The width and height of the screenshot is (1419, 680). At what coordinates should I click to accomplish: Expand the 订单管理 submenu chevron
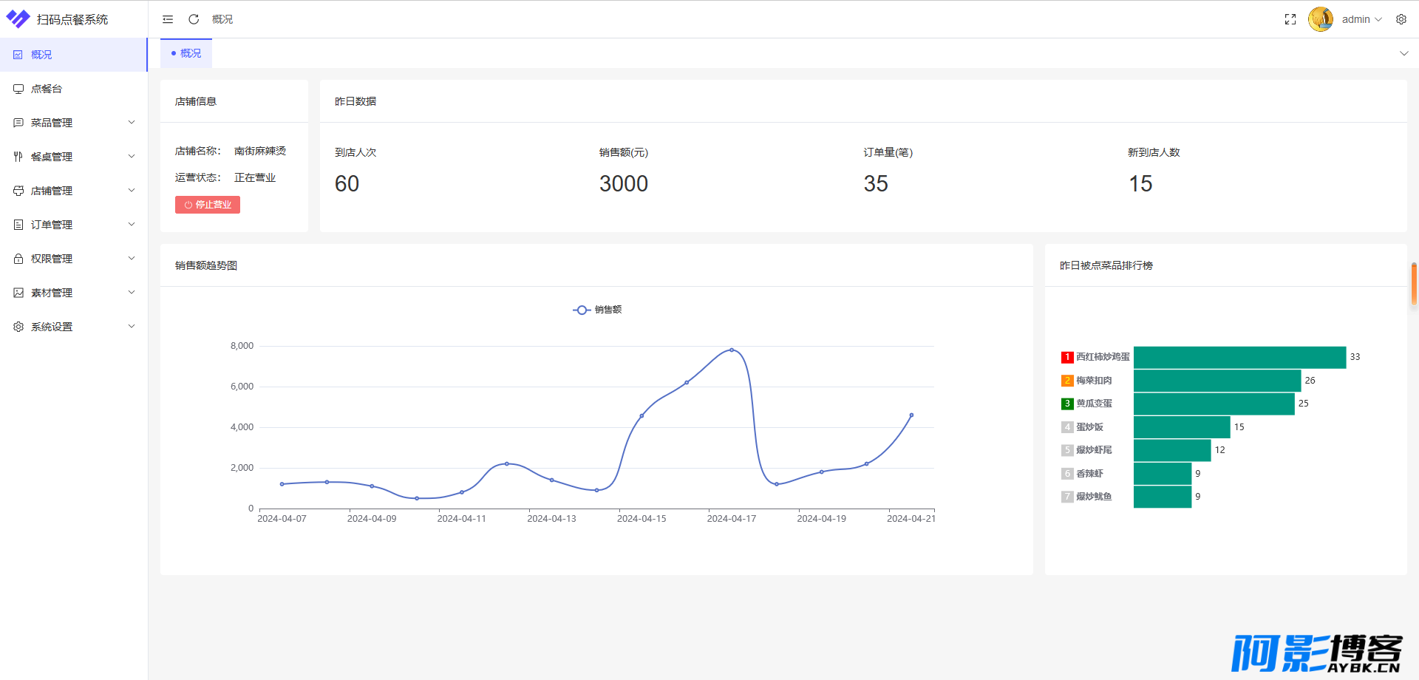tap(132, 225)
